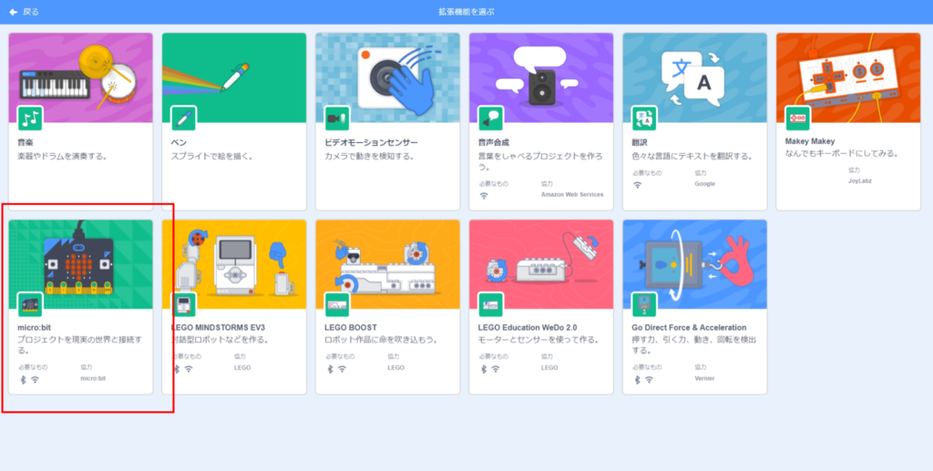Image resolution: width=933 pixels, height=471 pixels.
Task: Click スプライトで絵を描く description
Action: [x=213, y=157]
